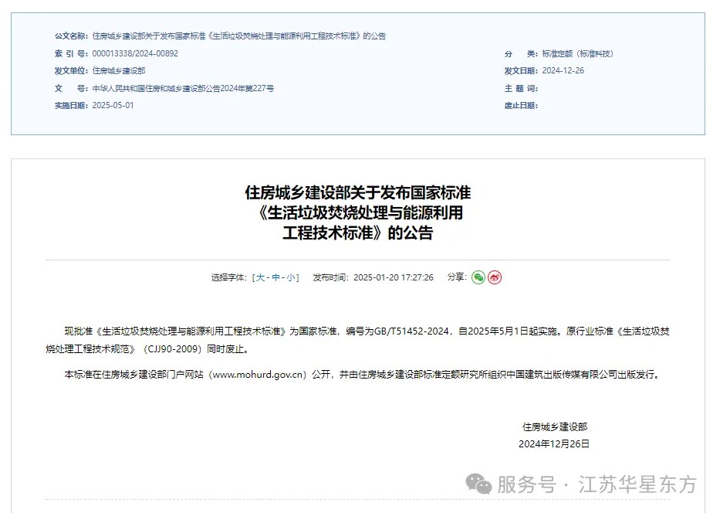Click the 公文名称 document name text
Viewport: 720px width, 513px height.
click(238, 36)
